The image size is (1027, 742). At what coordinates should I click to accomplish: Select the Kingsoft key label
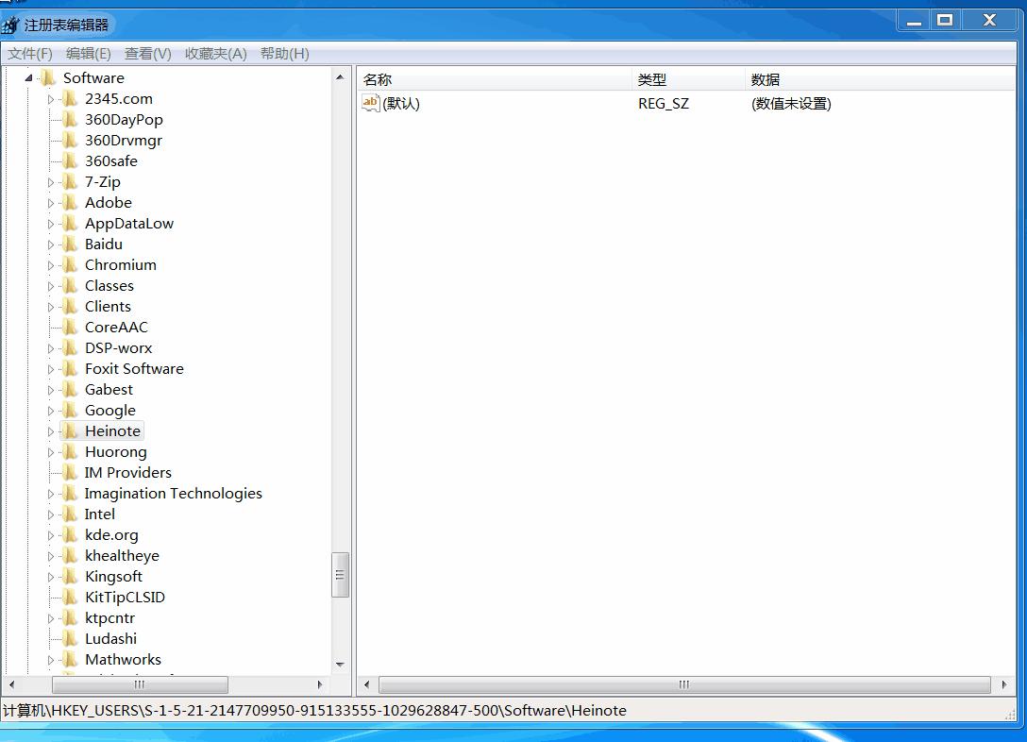point(113,576)
